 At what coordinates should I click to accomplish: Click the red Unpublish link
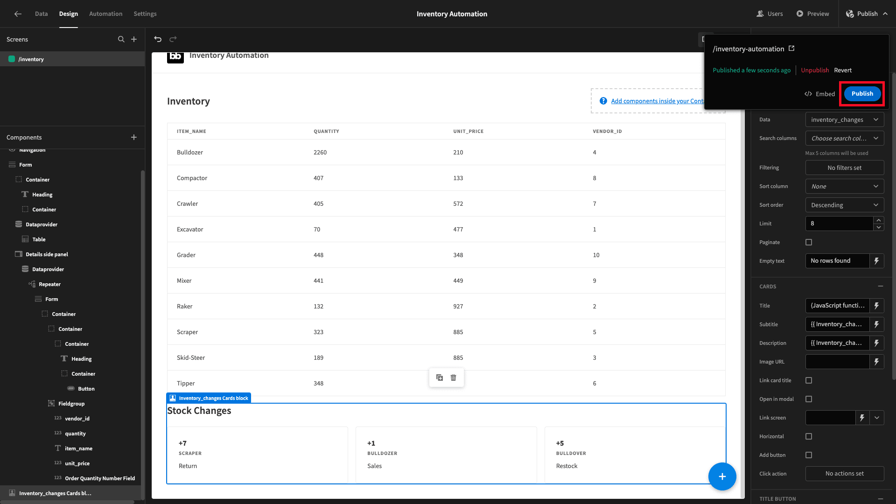[x=815, y=70]
